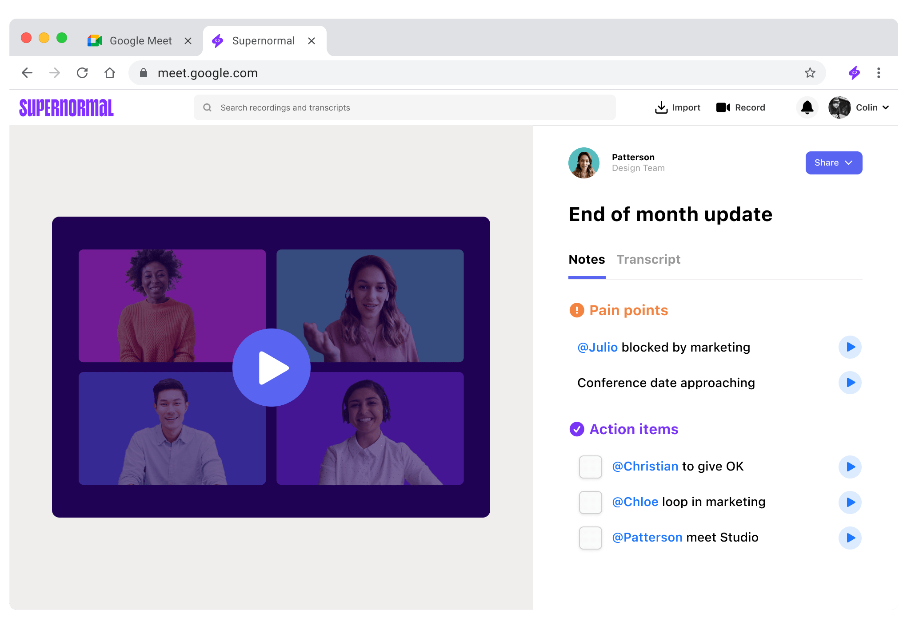Image resolution: width=919 pixels, height=629 pixels.
Task: Open the browser three-dot menu
Action: coord(878,73)
